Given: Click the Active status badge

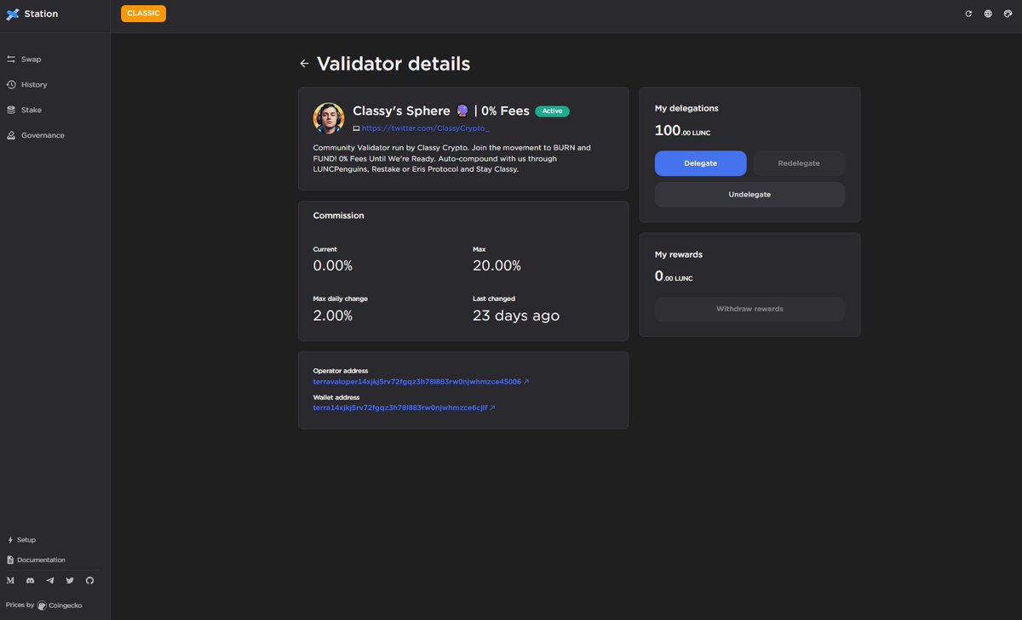Looking at the screenshot, I should (x=552, y=111).
